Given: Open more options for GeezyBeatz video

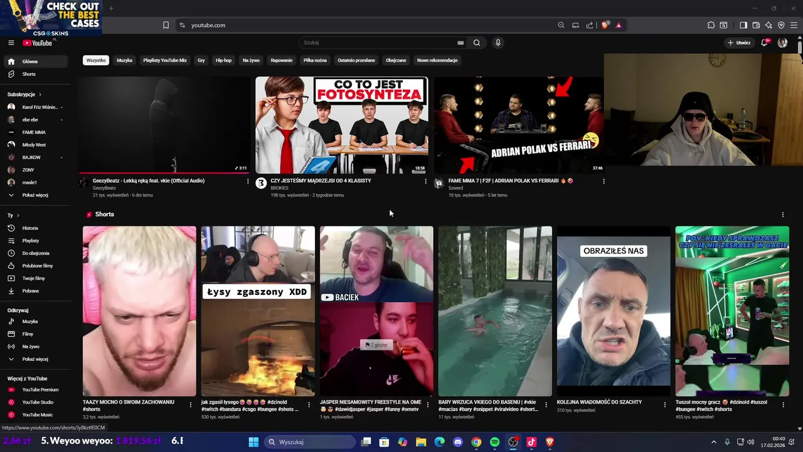Looking at the screenshot, I should click(x=248, y=181).
